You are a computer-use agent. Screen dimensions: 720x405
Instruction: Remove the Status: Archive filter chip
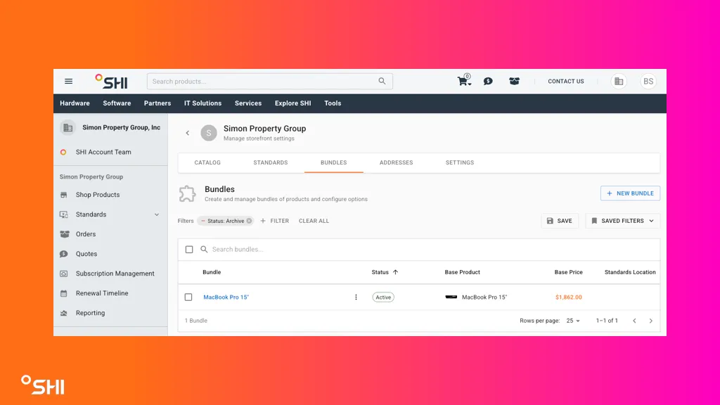point(250,221)
